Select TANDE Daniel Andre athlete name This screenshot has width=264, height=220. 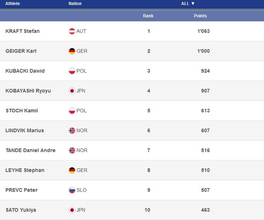[30, 150]
